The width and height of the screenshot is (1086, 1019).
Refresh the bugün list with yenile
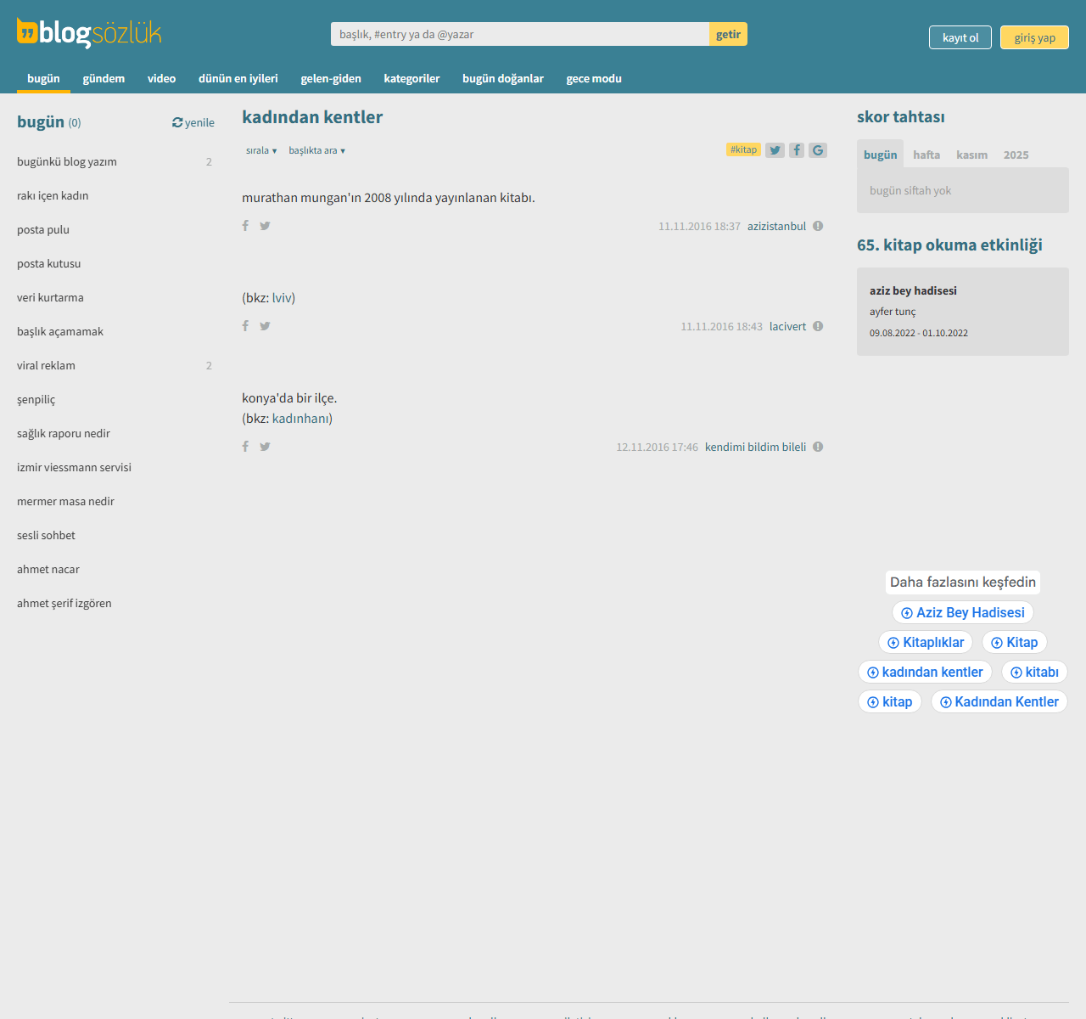tap(193, 122)
